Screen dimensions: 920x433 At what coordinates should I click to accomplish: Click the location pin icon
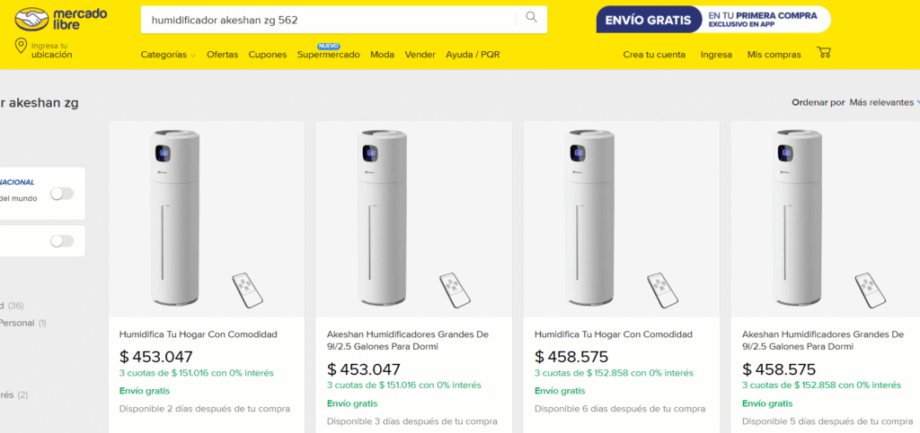pos(20,48)
